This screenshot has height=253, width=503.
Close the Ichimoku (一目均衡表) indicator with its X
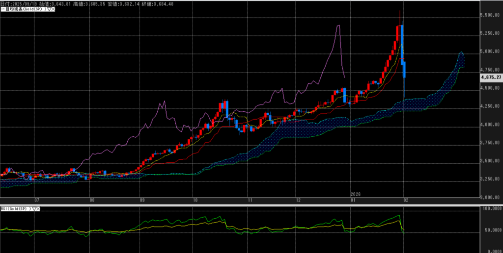(x=54, y=9)
